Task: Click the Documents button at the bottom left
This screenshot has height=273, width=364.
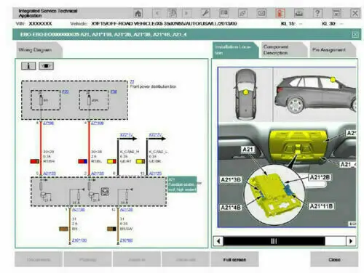Action: [39, 260]
